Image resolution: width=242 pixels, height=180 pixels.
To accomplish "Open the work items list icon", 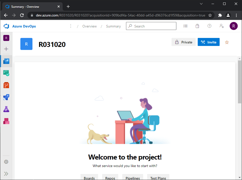I will [185, 26].
